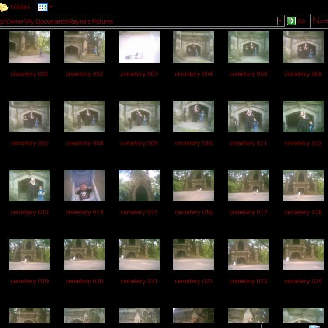
Task: Toggle the Folders pane button
Action: (15, 7)
